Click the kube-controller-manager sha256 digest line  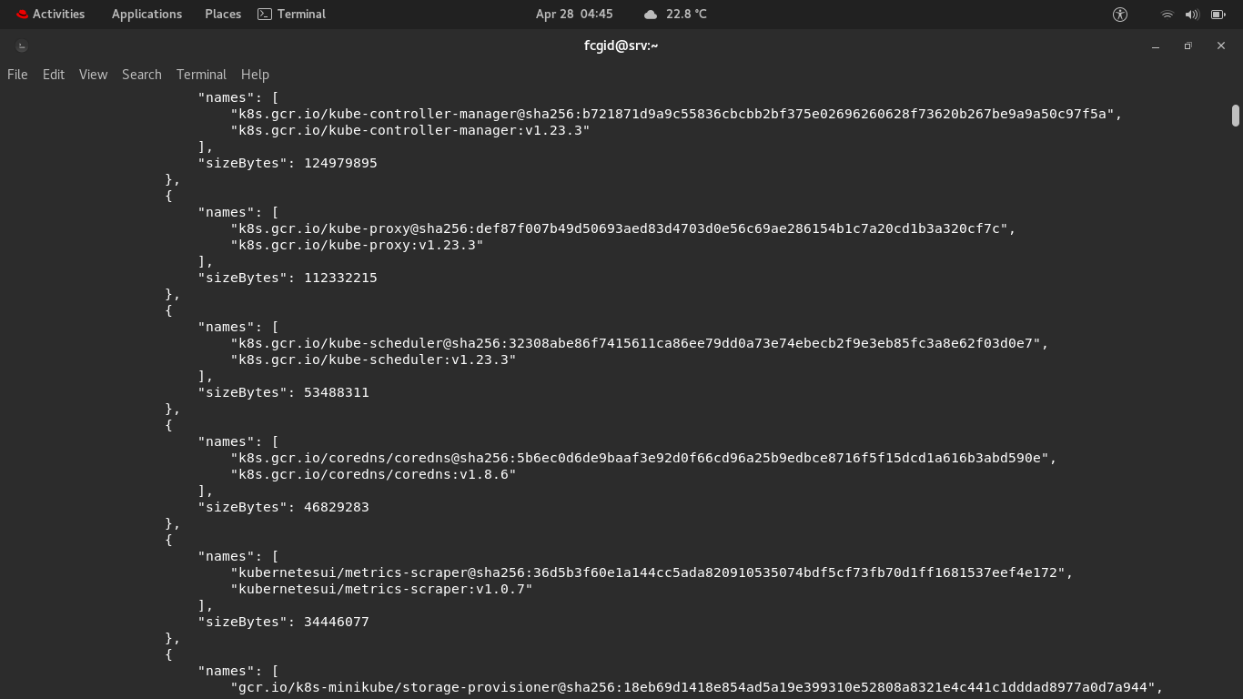coord(676,114)
